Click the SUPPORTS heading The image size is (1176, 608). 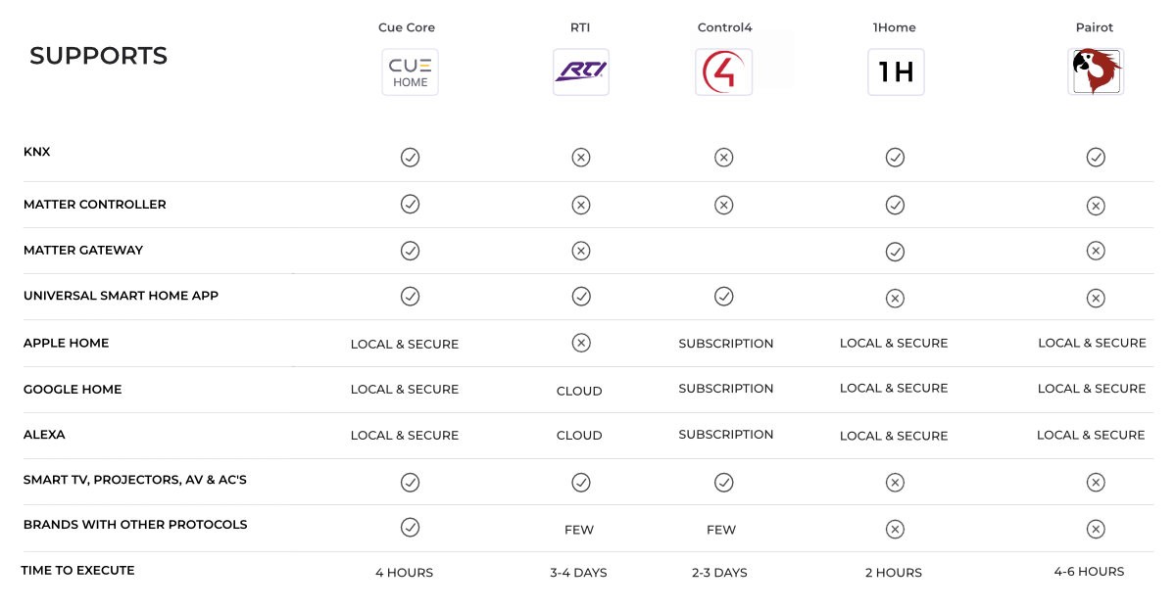[x=98, y=56]
